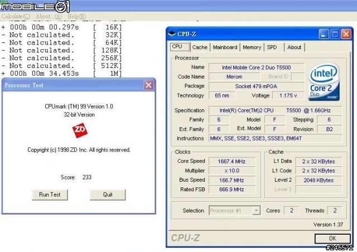
Task: Click the Intel Core 2 Duo logo
Action: point(324,82)
